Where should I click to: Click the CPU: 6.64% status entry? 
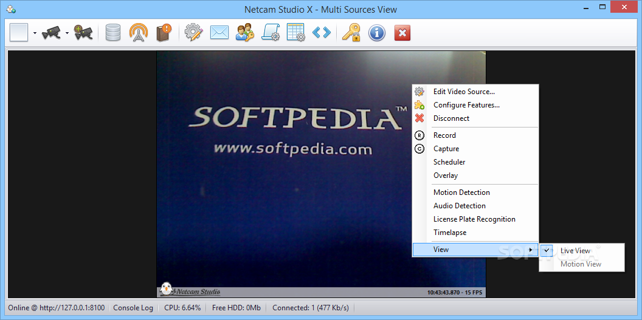182,308
